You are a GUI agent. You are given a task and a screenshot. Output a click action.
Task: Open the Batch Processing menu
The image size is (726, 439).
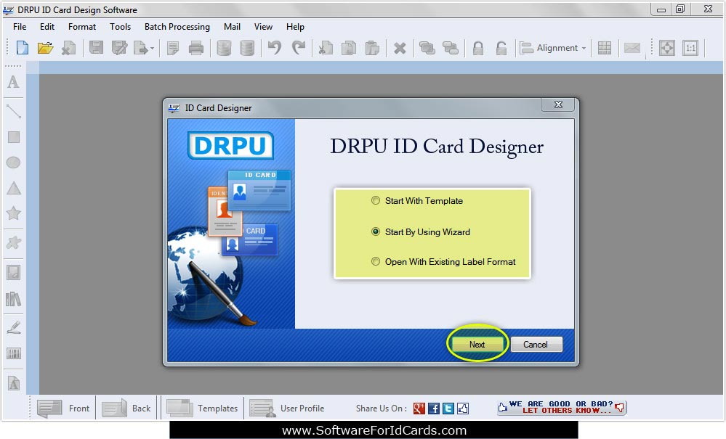click(177, 27)
